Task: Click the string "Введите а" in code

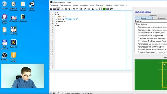Action: pos(72,19)
